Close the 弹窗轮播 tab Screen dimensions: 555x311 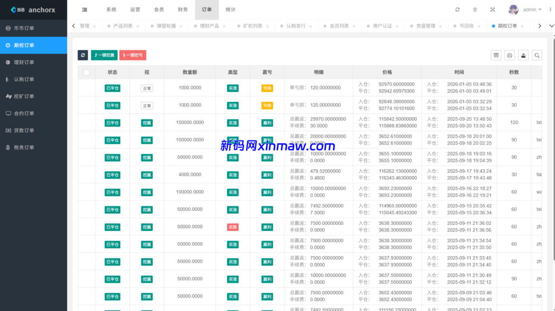click(181, 26)
